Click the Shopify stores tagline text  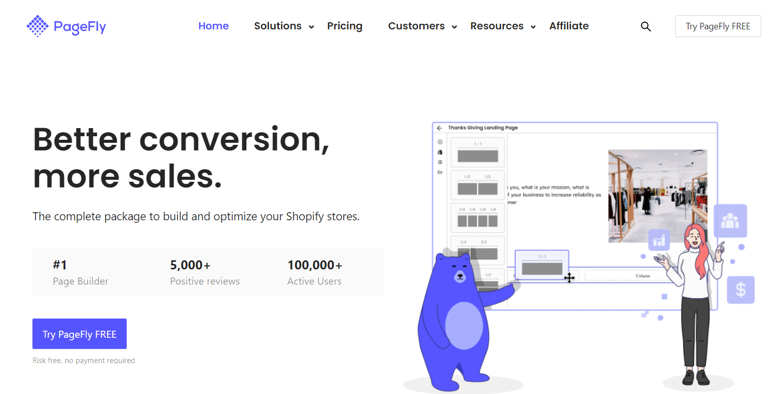(196, 216)
